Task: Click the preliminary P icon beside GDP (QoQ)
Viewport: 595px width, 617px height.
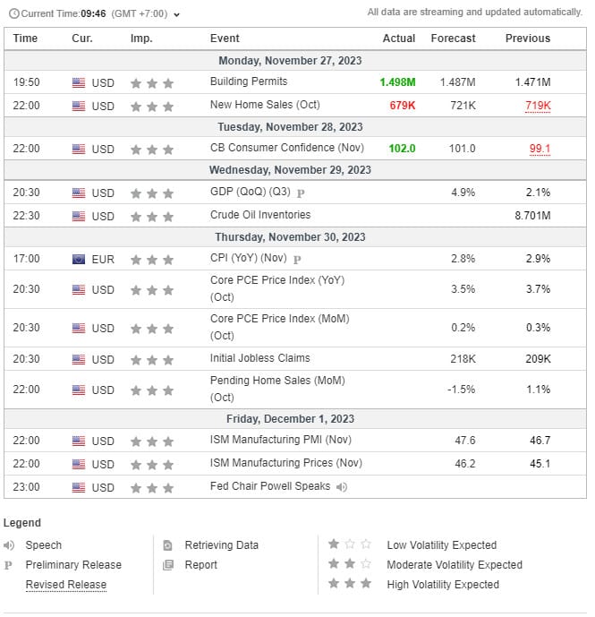Action: (301, 193)
